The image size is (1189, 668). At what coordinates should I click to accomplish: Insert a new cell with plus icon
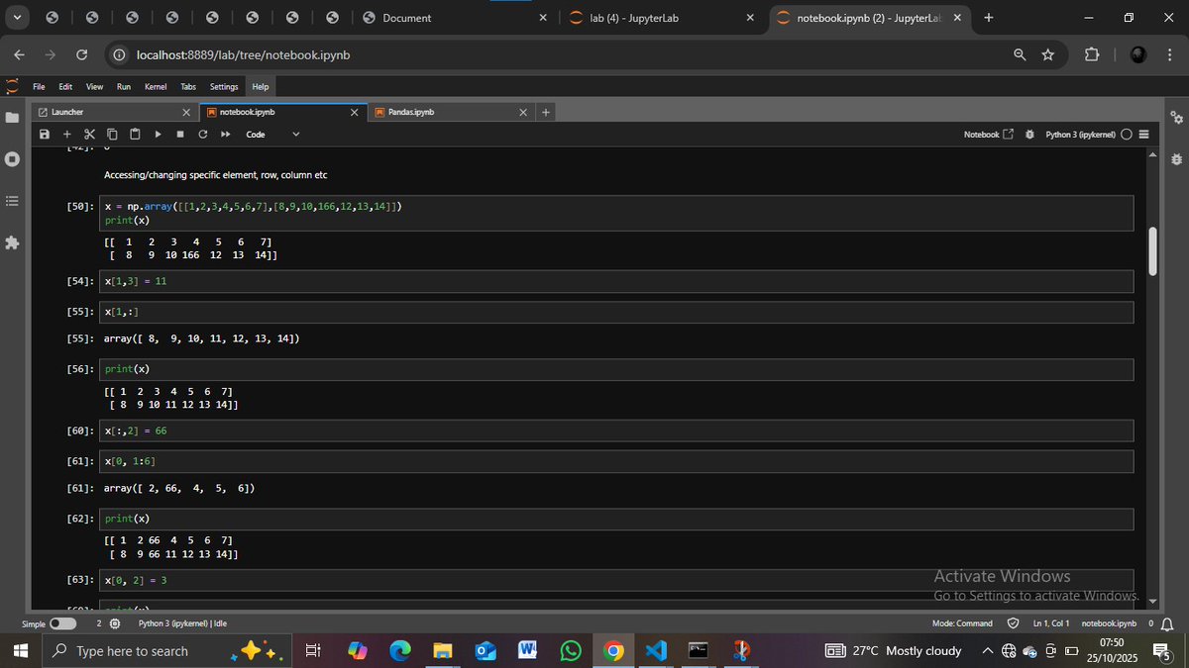[x=66, y=134]
